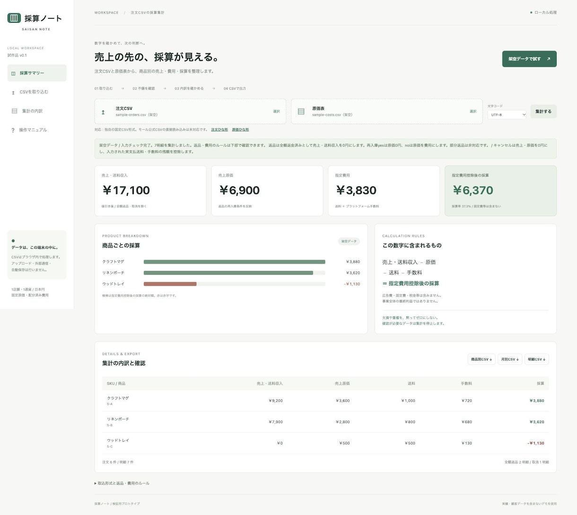Viewport: 577px width, 515px height.
Task: Open the 原価ひな形 template link
Action: pos(240,130)
